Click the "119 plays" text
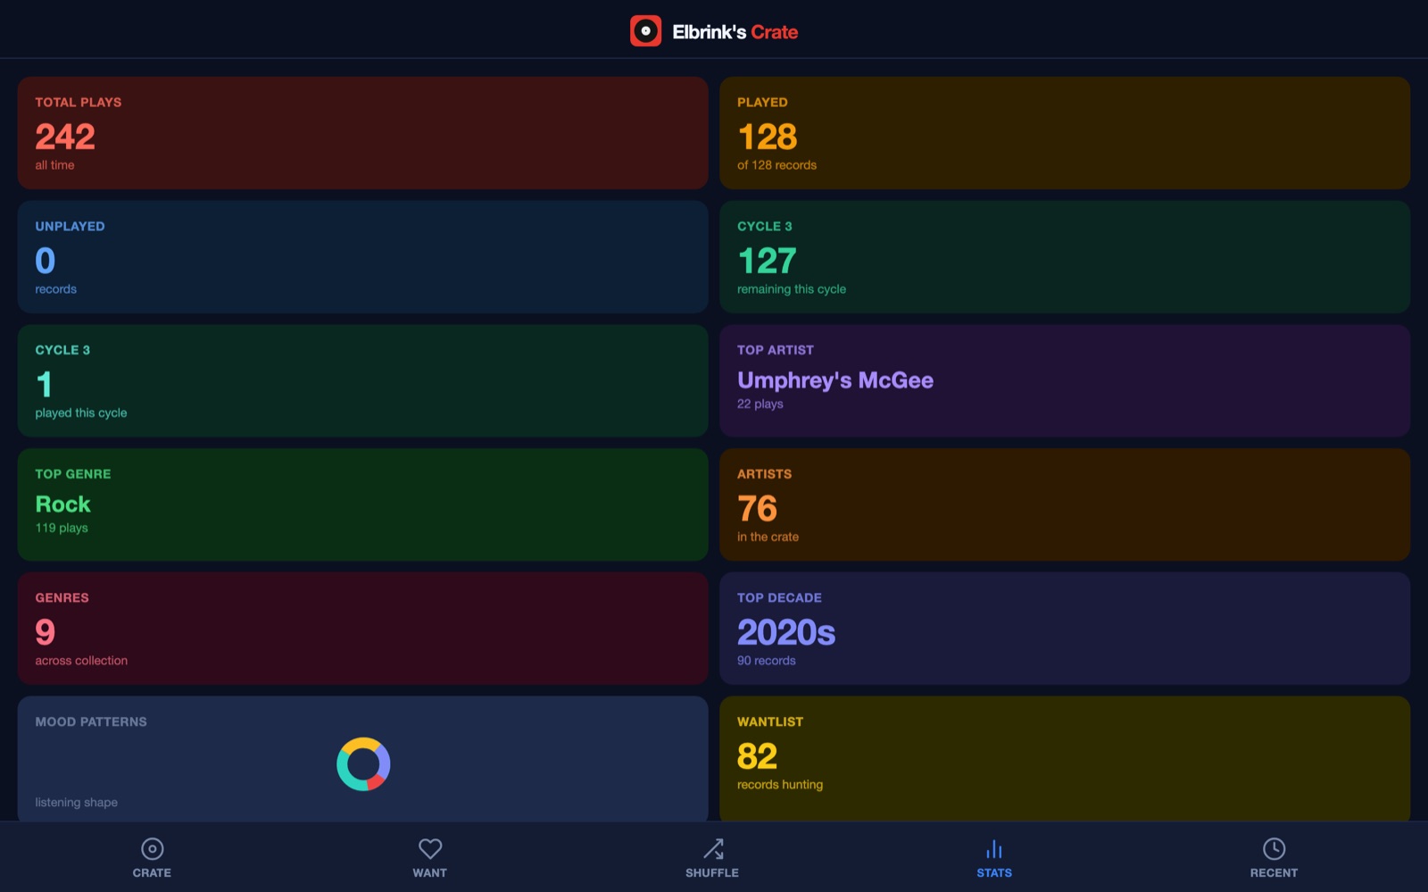Screen dimensions: 1428x892 click(x=62, y=528)
